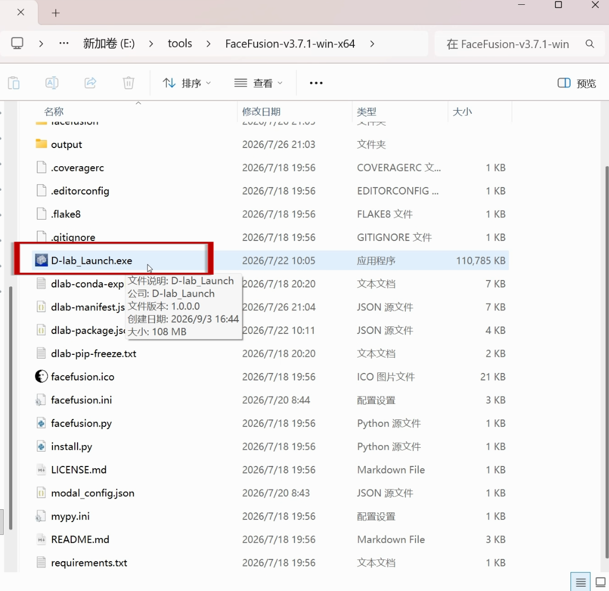
Task: Open the hidden breadcrumb path ellipsis
Action: pyautogui.click(x=64, y=43)
